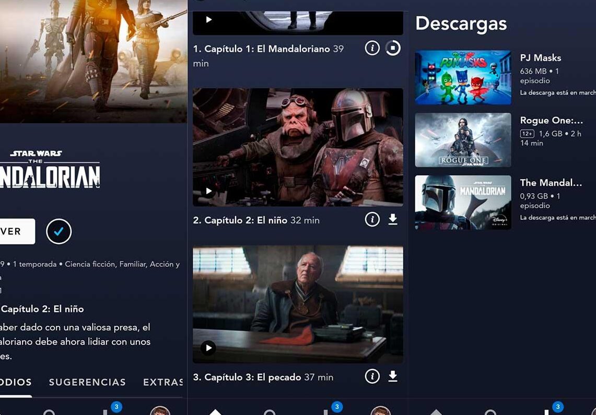The image size is (596, 415).
Task: Open the Rogue One download thumbnail
Action: (463, 140)
